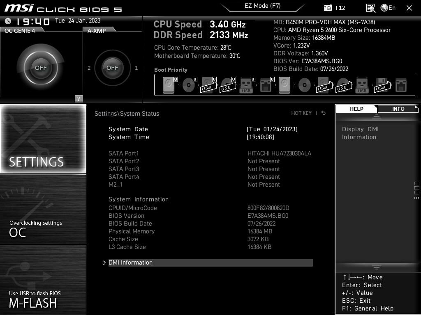
Task: Choose A-XMP profile 2
Action: (89, 68)
